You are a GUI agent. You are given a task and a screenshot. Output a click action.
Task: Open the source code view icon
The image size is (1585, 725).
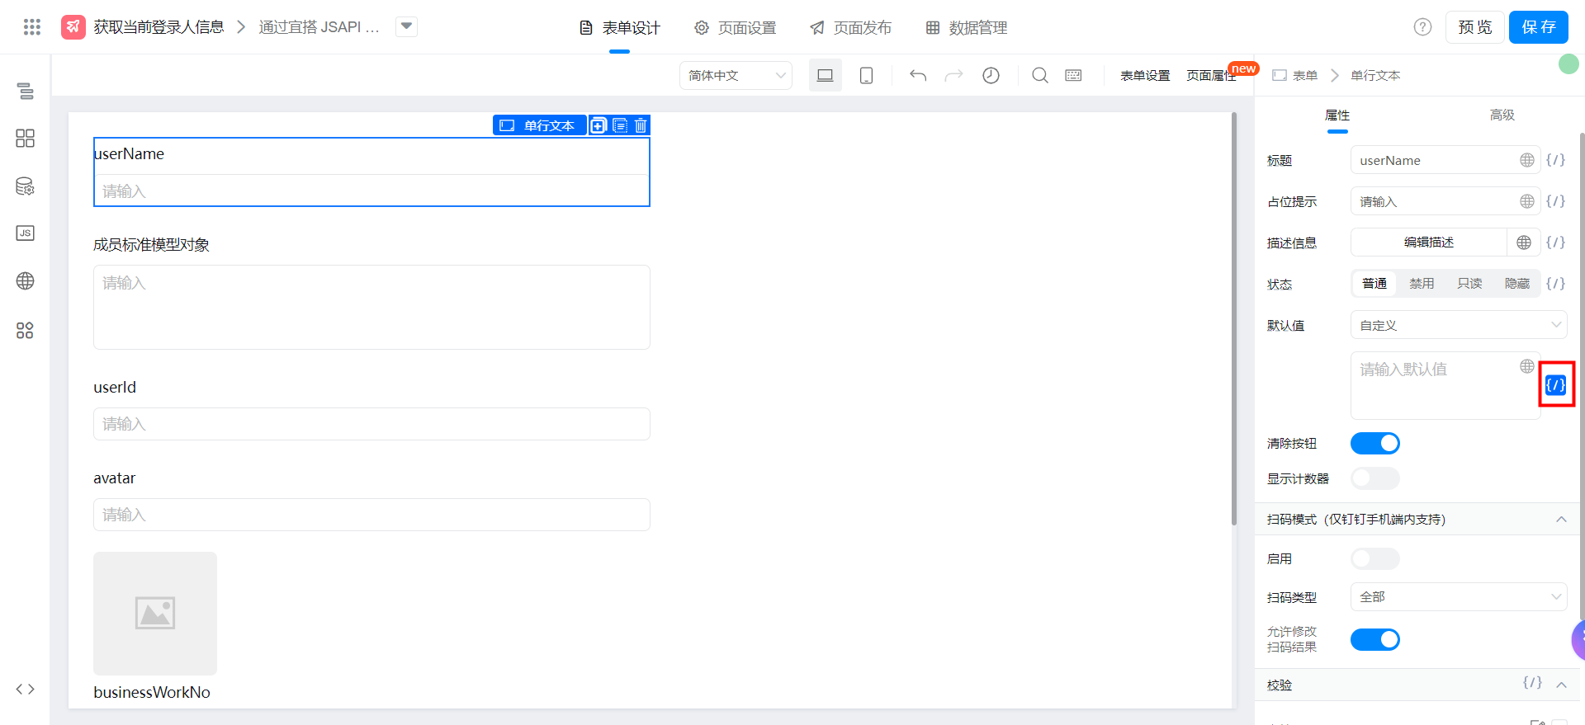coord(26,689)
